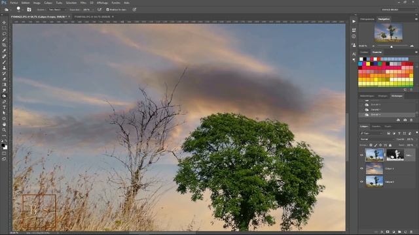Open the Gamme tonal range dropdown
419x235 pixels.
56,10
